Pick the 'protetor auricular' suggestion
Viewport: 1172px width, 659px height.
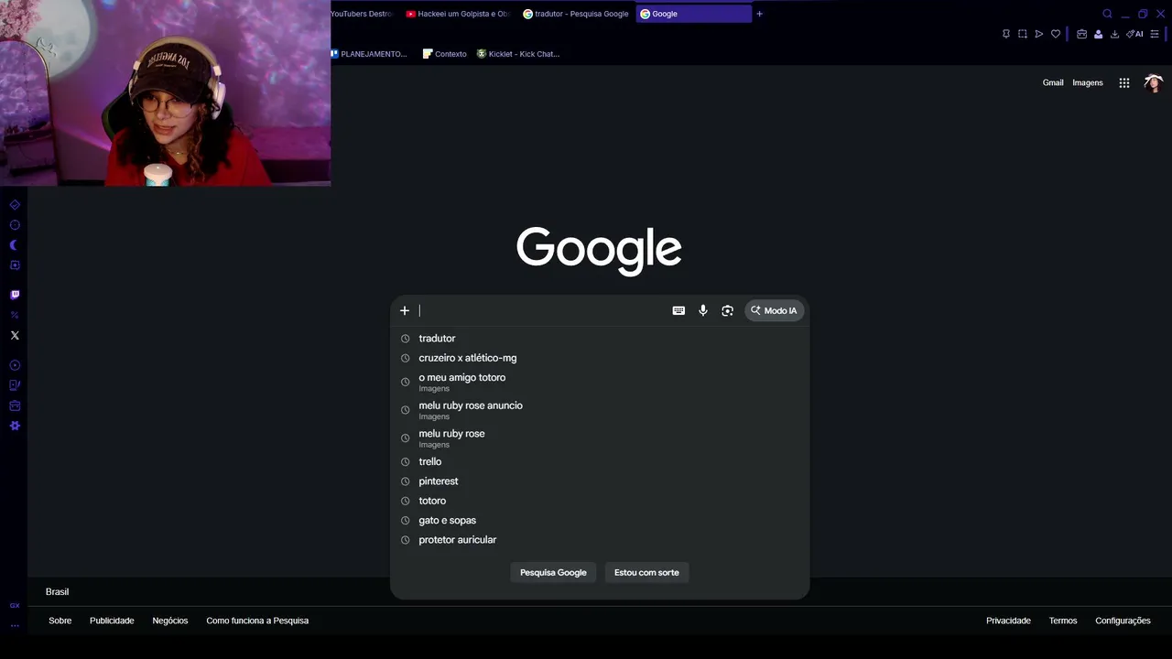pyautogui.click(x=600, y=540)
